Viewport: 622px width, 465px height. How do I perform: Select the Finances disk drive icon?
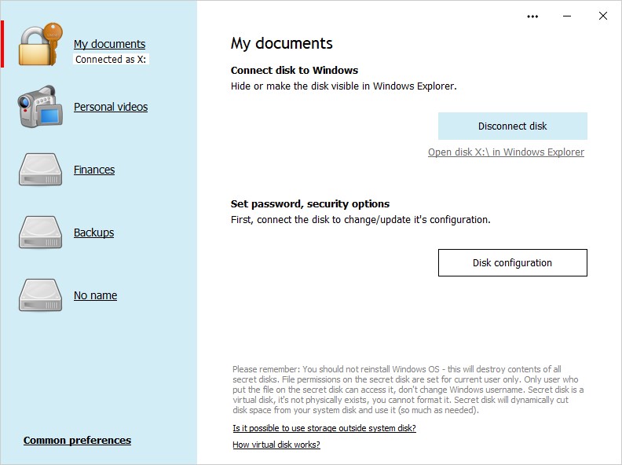(40, 170)
